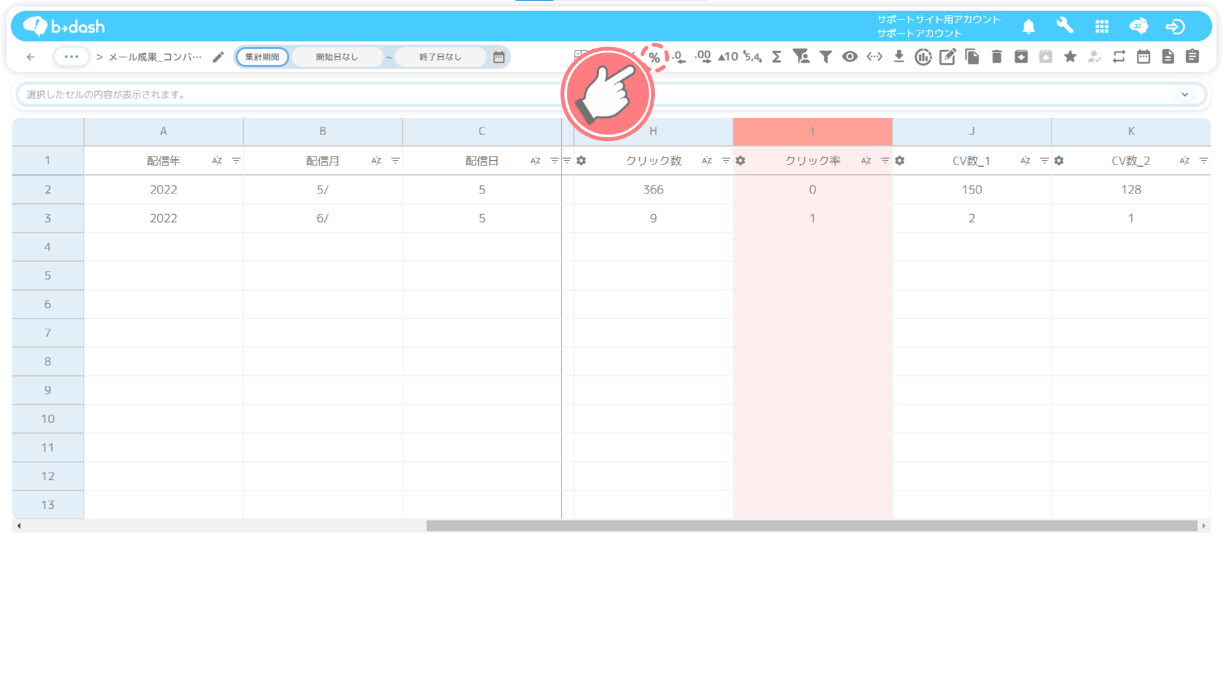Screen dimensions: 1223x688
Task: Click the scrollbar left arrow
Action: tap(19, 526)
